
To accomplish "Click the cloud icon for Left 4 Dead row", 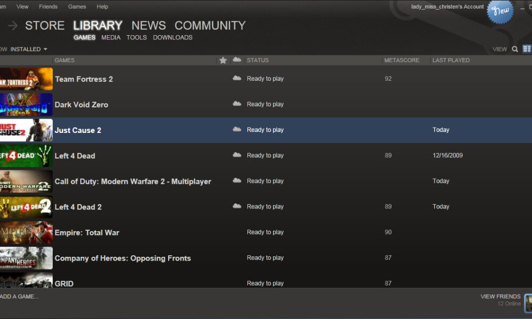I will (x=237, y=155).
